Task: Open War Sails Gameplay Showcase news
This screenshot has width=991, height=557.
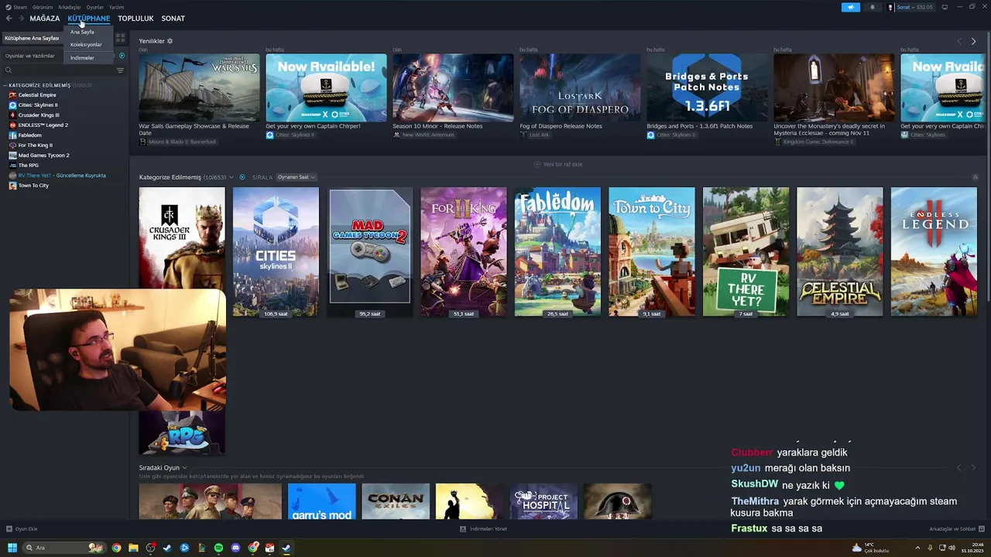Action: click(199, 87)
